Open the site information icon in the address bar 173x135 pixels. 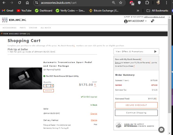tap(37, 3)
